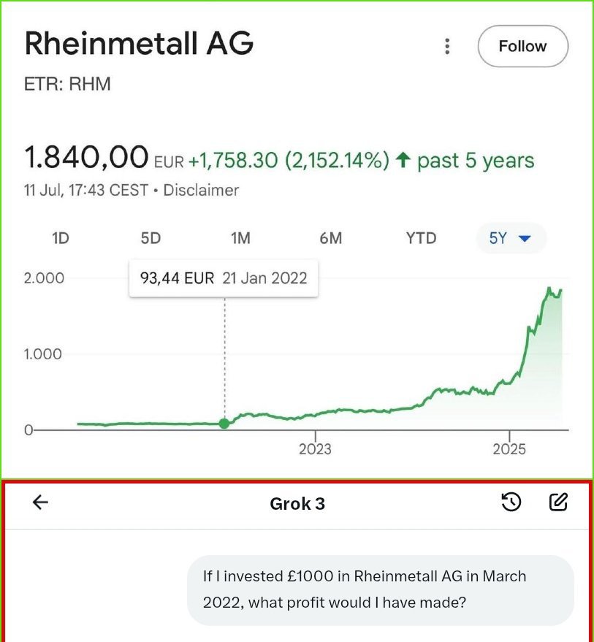Click the blue dropdown arrow beside 5Y
This screenshot has width=594, height=642.
coord(525,238)
